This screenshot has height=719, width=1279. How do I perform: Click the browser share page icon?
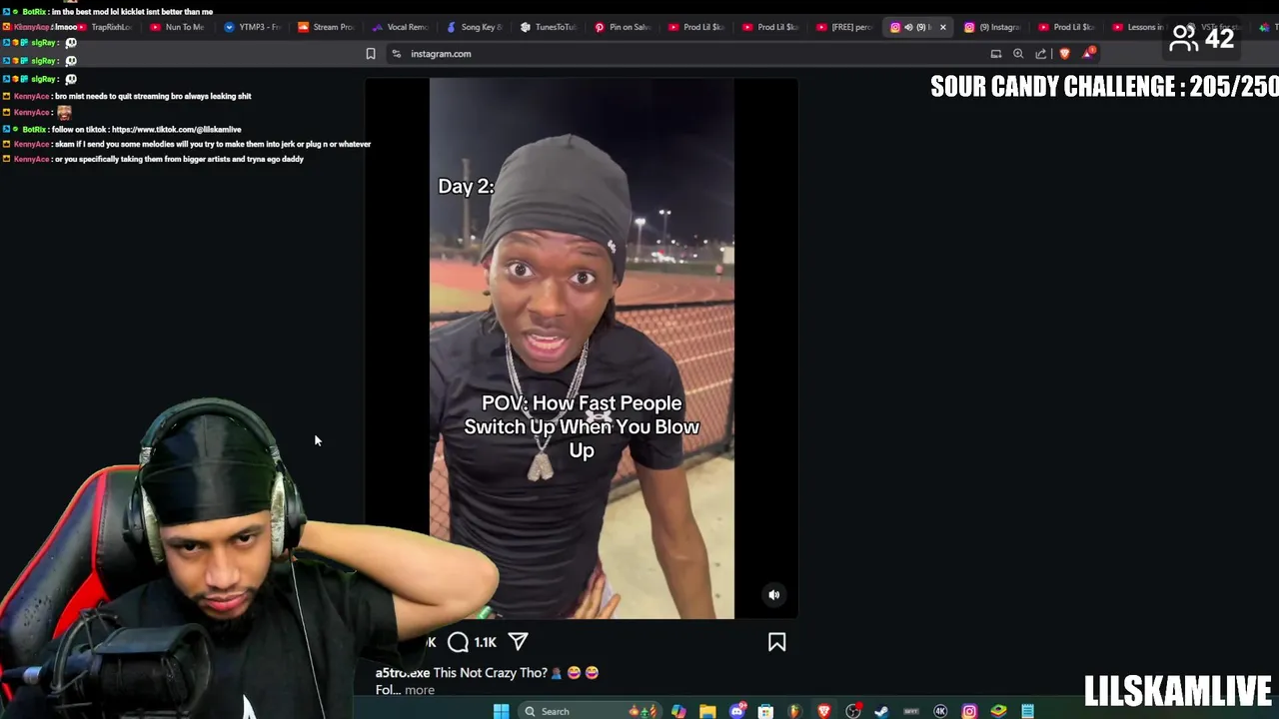(1041, 54)
